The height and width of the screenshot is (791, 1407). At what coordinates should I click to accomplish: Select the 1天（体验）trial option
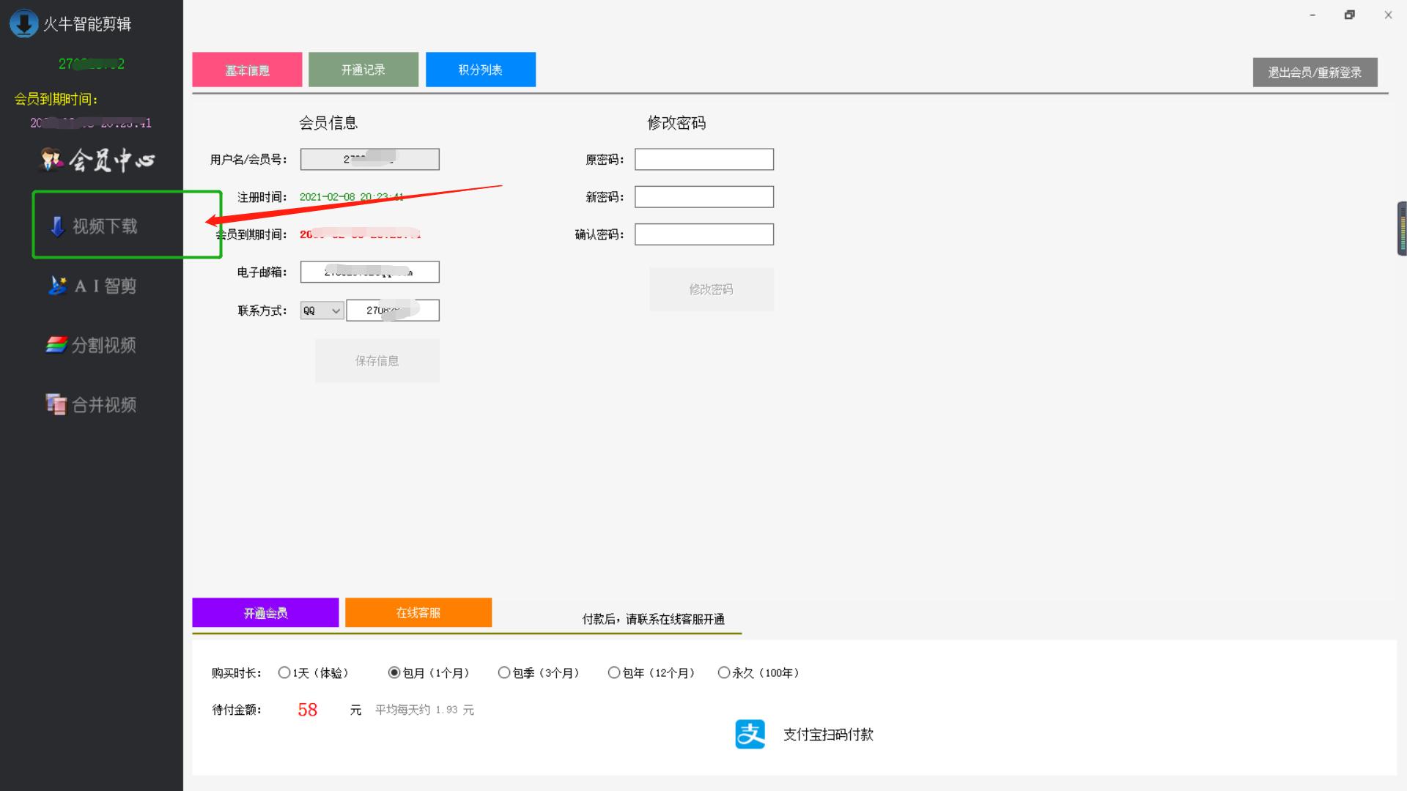pos(284,672)
